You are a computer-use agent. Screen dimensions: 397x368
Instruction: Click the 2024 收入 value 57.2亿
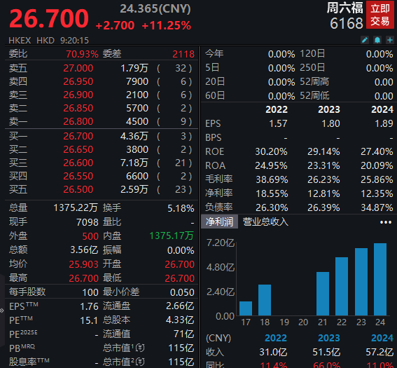379,352
